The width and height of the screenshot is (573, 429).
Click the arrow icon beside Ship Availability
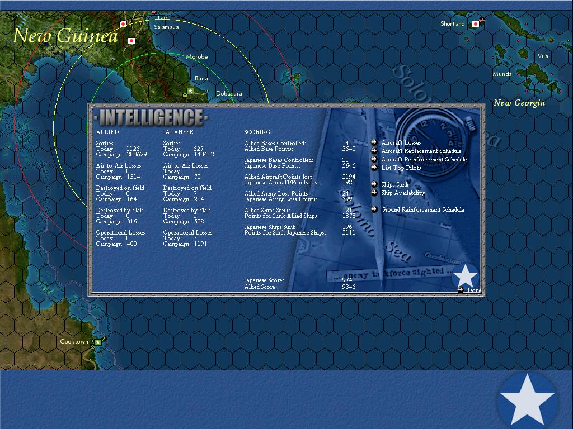tap(374, 193)
